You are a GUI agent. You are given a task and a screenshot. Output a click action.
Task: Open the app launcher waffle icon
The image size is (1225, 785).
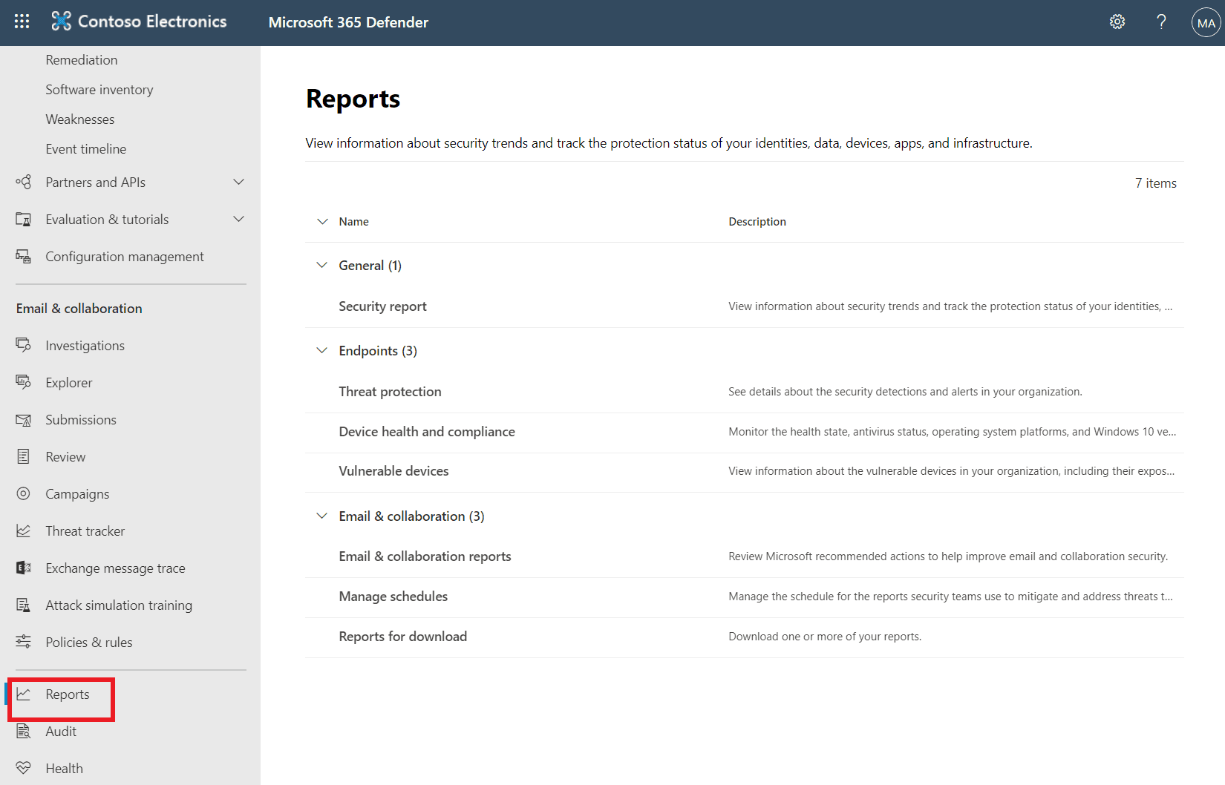point(22,22)
